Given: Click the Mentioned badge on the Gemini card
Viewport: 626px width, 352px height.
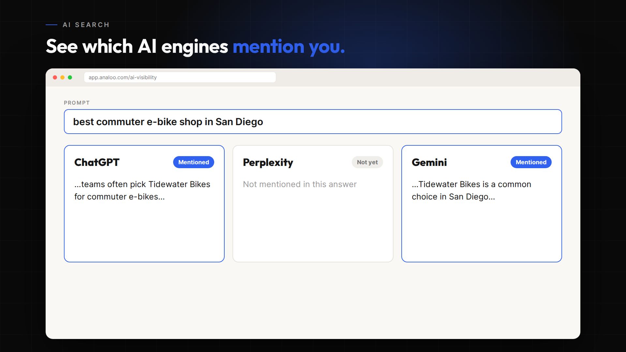Looking at the screenshot, I should pos(531,162).
